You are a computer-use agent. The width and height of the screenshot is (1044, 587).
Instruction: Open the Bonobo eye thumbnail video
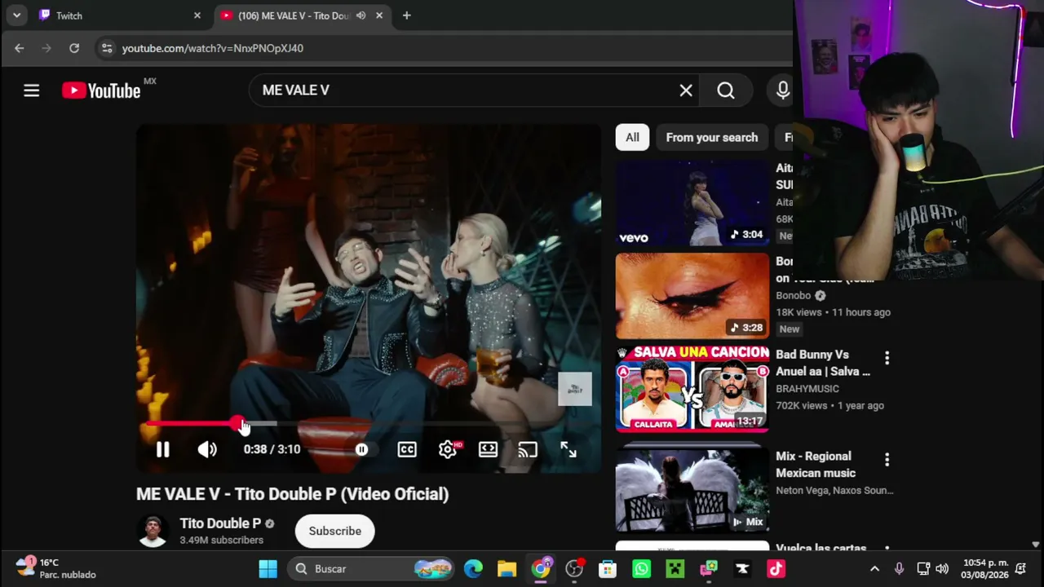[692, 296]
